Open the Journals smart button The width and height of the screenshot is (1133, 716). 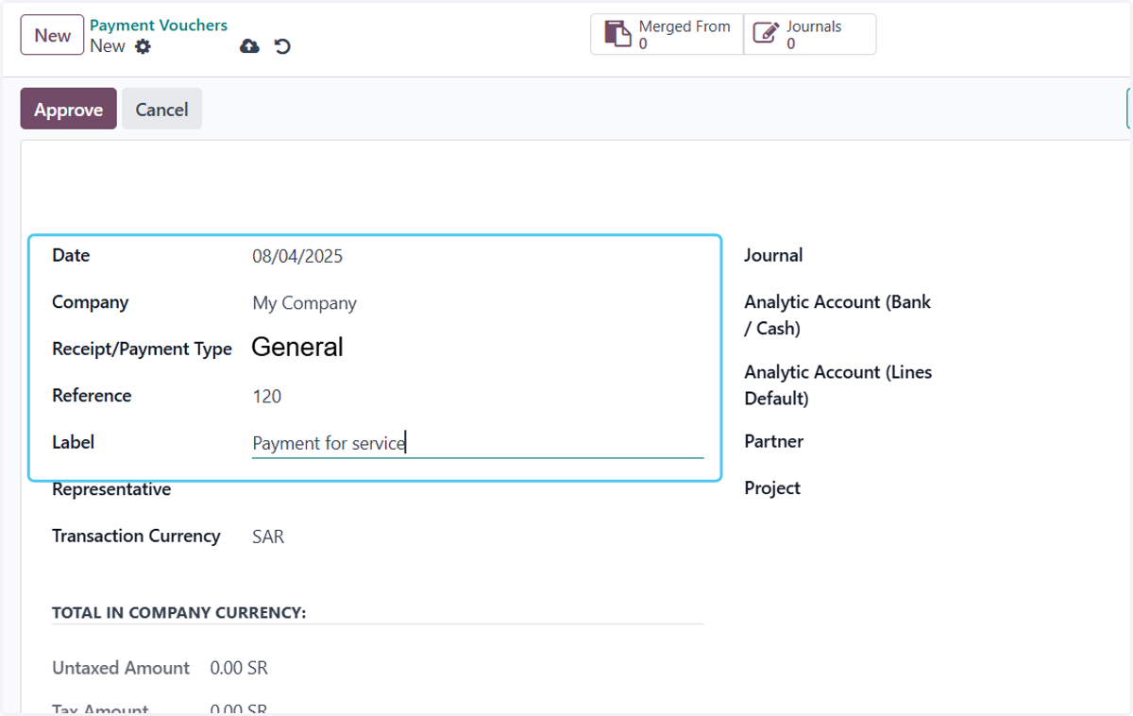pyautogui.click(x=810, y=34)
